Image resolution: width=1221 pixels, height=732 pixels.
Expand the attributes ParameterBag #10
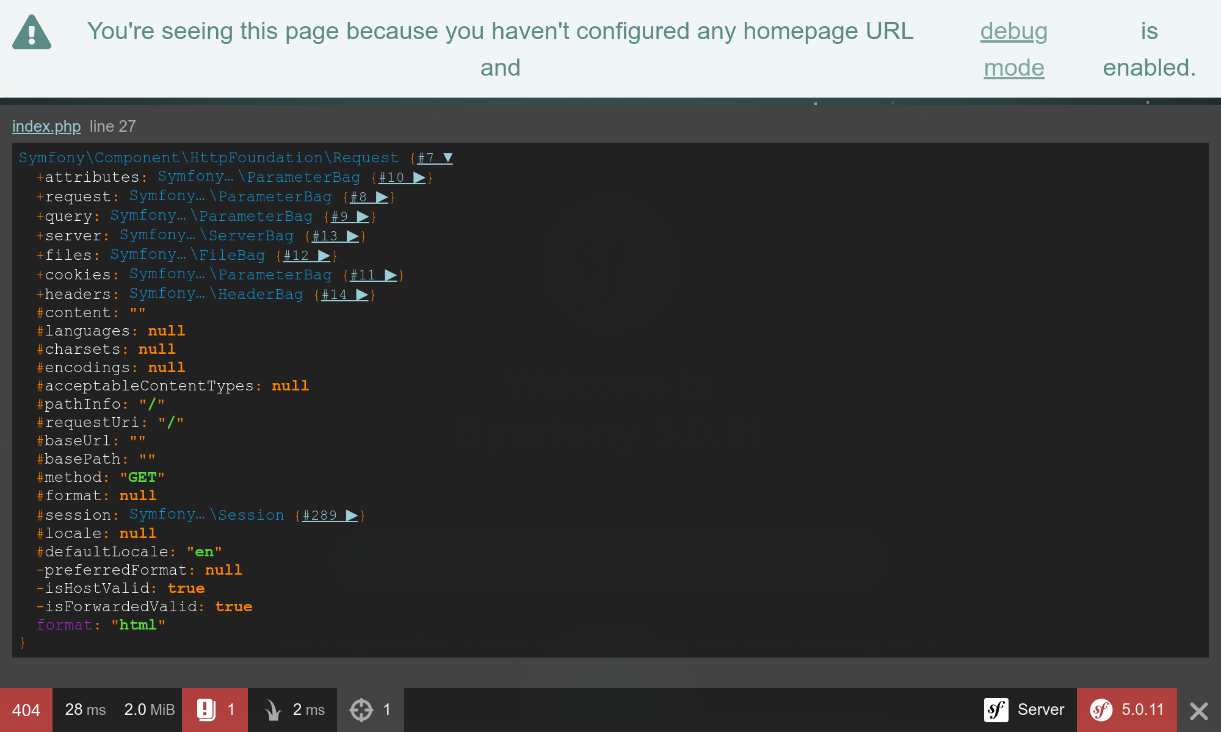pos(402,178)
